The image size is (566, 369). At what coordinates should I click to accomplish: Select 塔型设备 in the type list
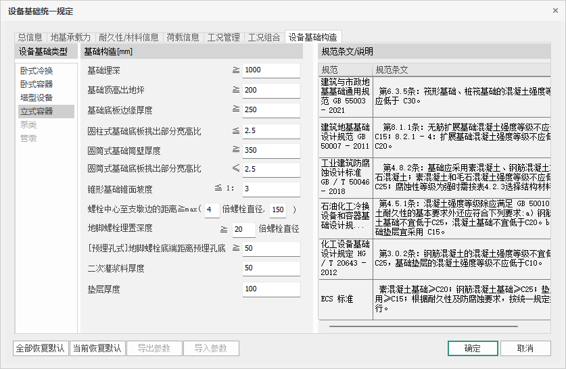coord(37,98)
